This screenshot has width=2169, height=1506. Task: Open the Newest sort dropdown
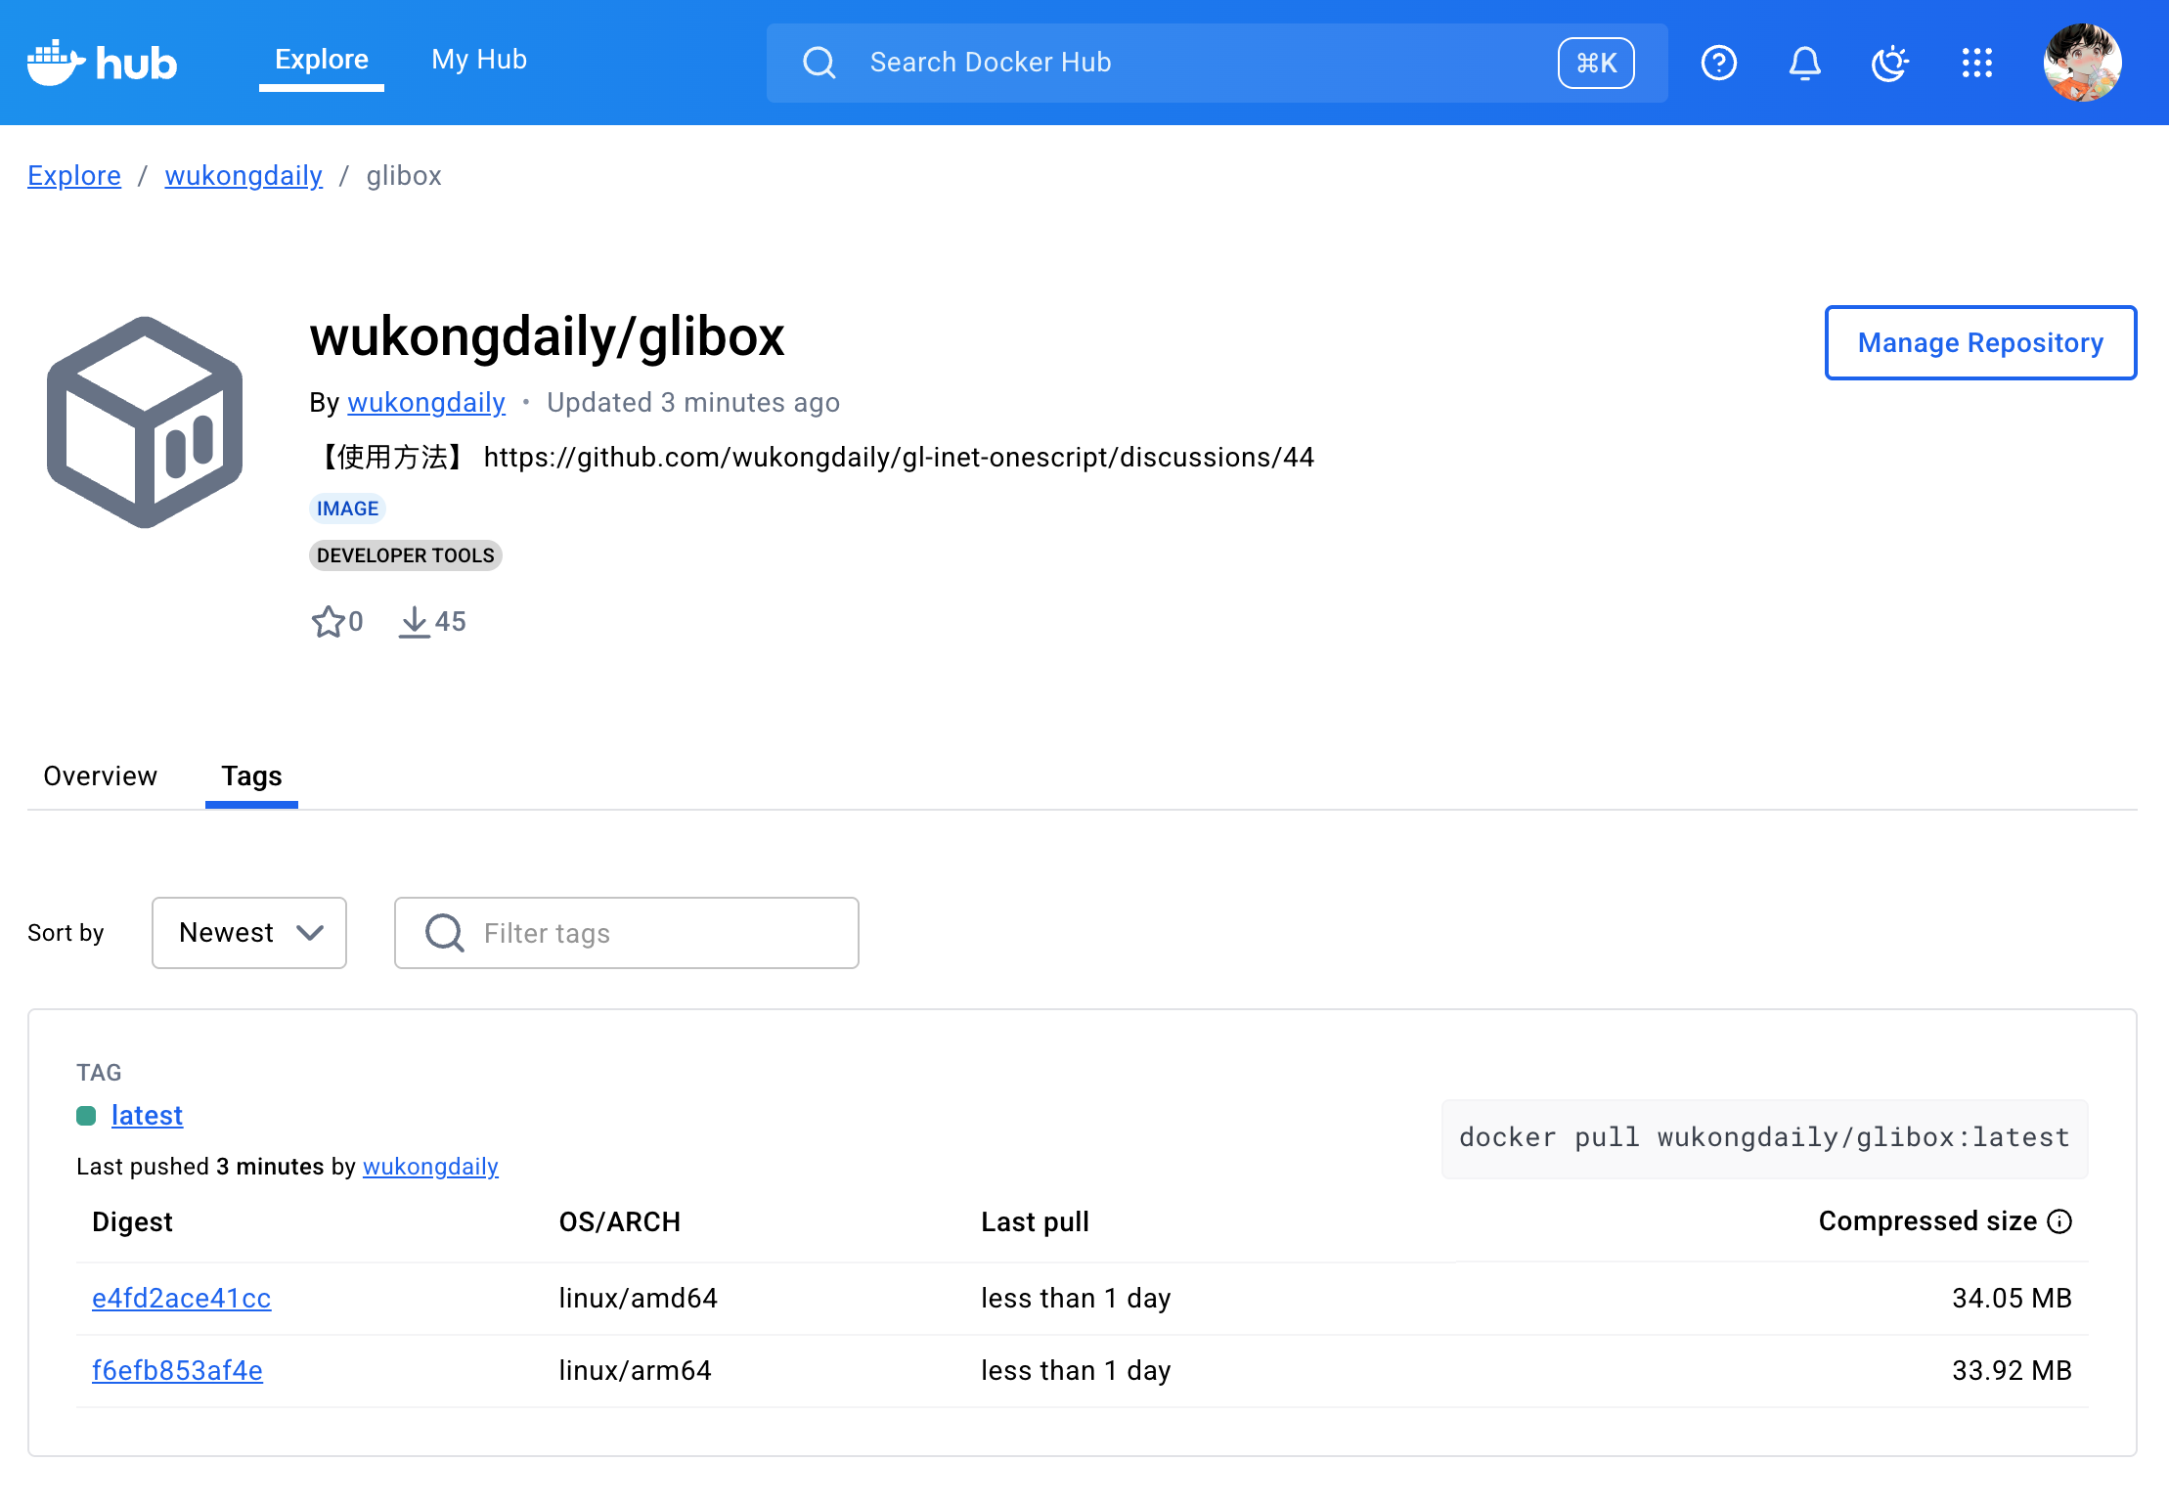point(249,933)
